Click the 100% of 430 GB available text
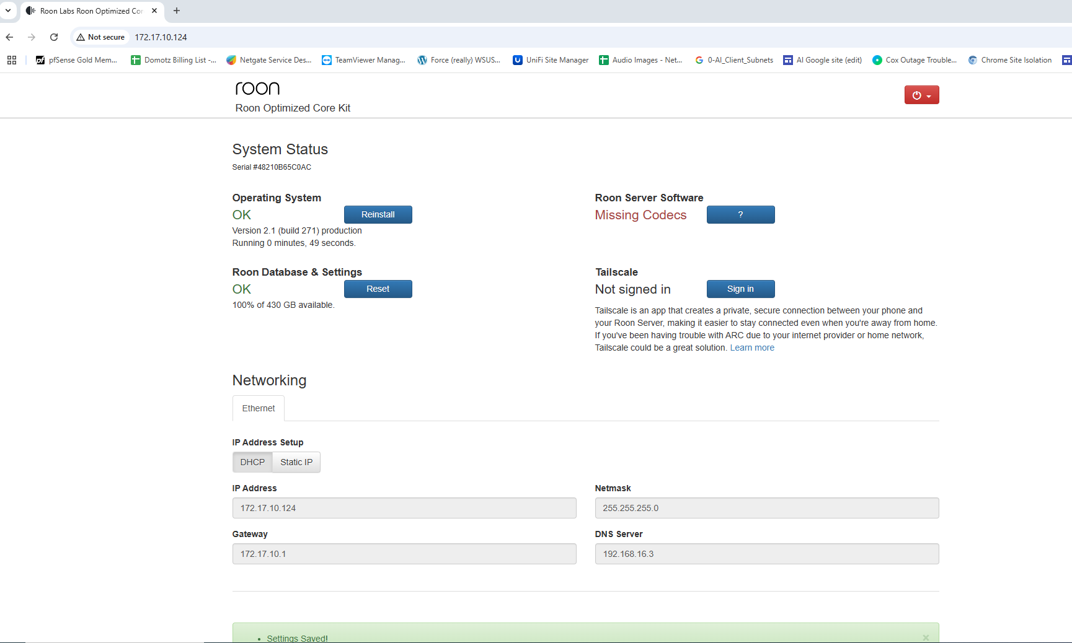Viewport: 1072px width, 643px height. click(283, 305)
